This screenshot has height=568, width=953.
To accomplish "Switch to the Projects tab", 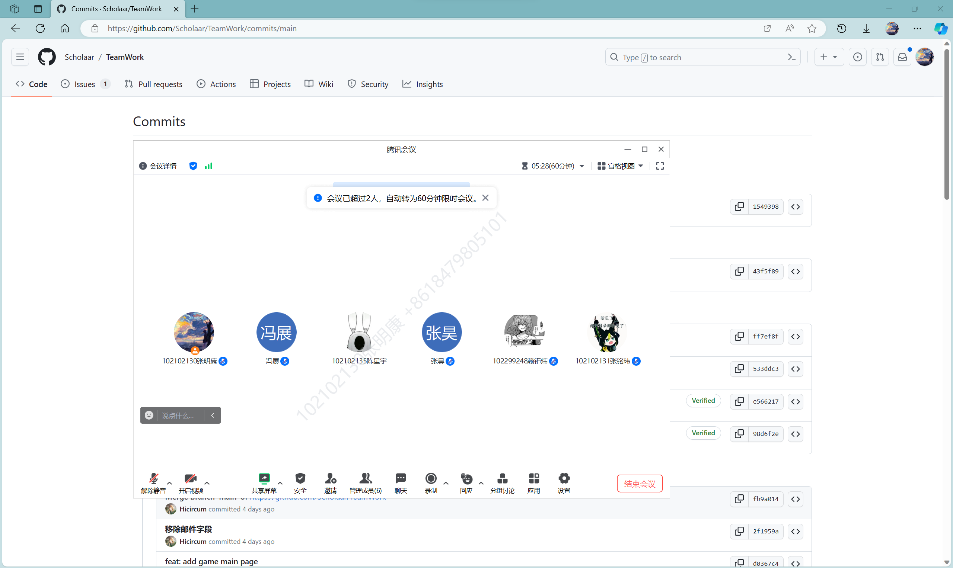I will (x=270, y=84).
